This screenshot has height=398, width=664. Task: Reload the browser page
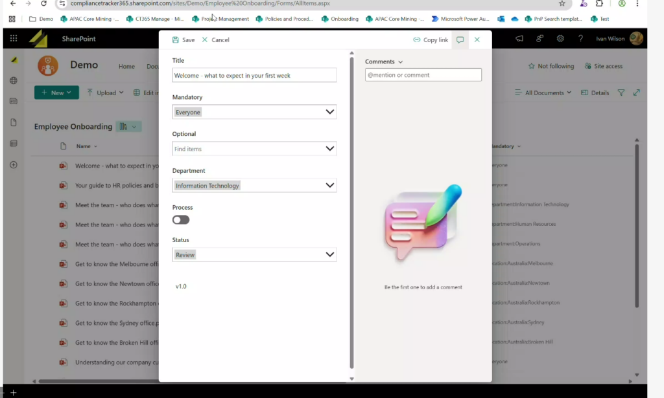click(43, 3)
